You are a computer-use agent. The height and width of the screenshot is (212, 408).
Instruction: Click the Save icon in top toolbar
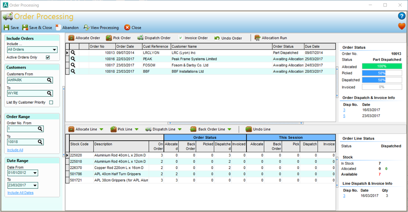pos(7,28)
